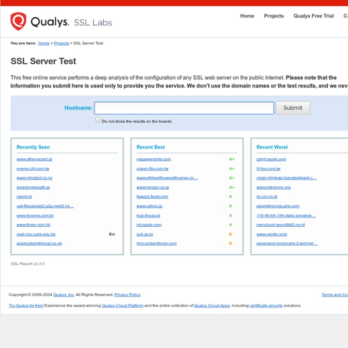Open wtsconference.org report link
This screenshot has height=348, width=348.
(273, 187)
